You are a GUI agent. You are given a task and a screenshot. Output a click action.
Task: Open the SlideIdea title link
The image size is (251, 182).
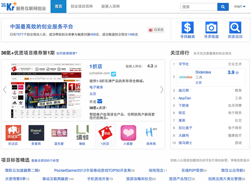(x=203, y=72)
